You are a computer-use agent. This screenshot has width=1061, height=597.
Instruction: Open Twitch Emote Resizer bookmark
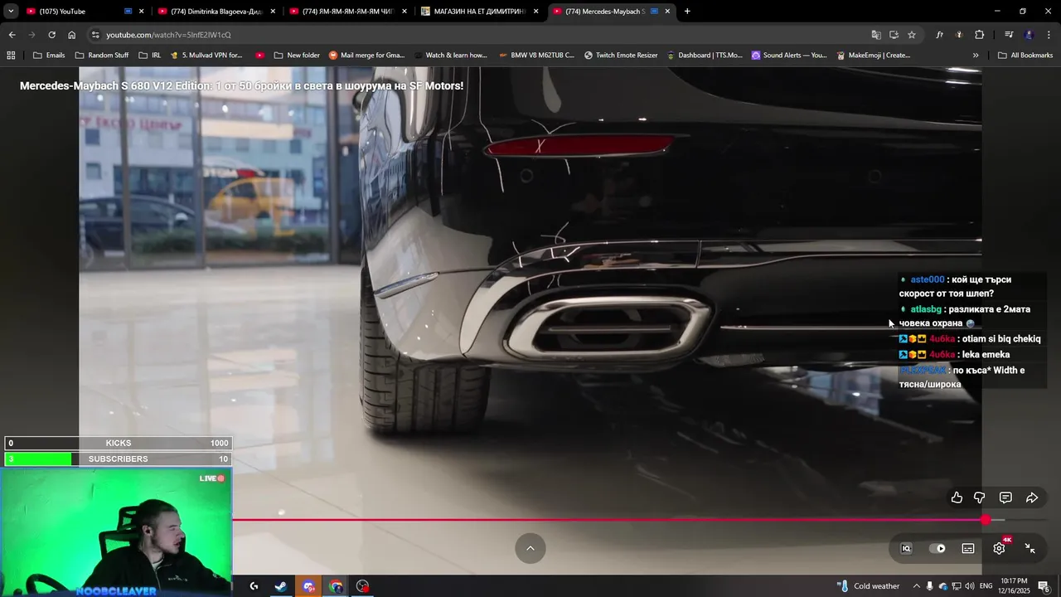(621, 56)
